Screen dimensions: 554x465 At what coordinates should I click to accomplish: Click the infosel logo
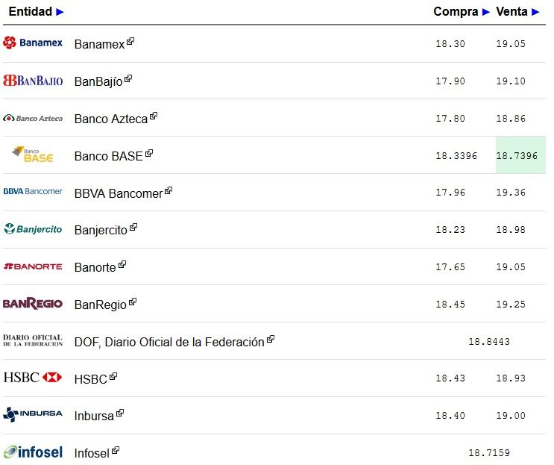pos(33,452)
